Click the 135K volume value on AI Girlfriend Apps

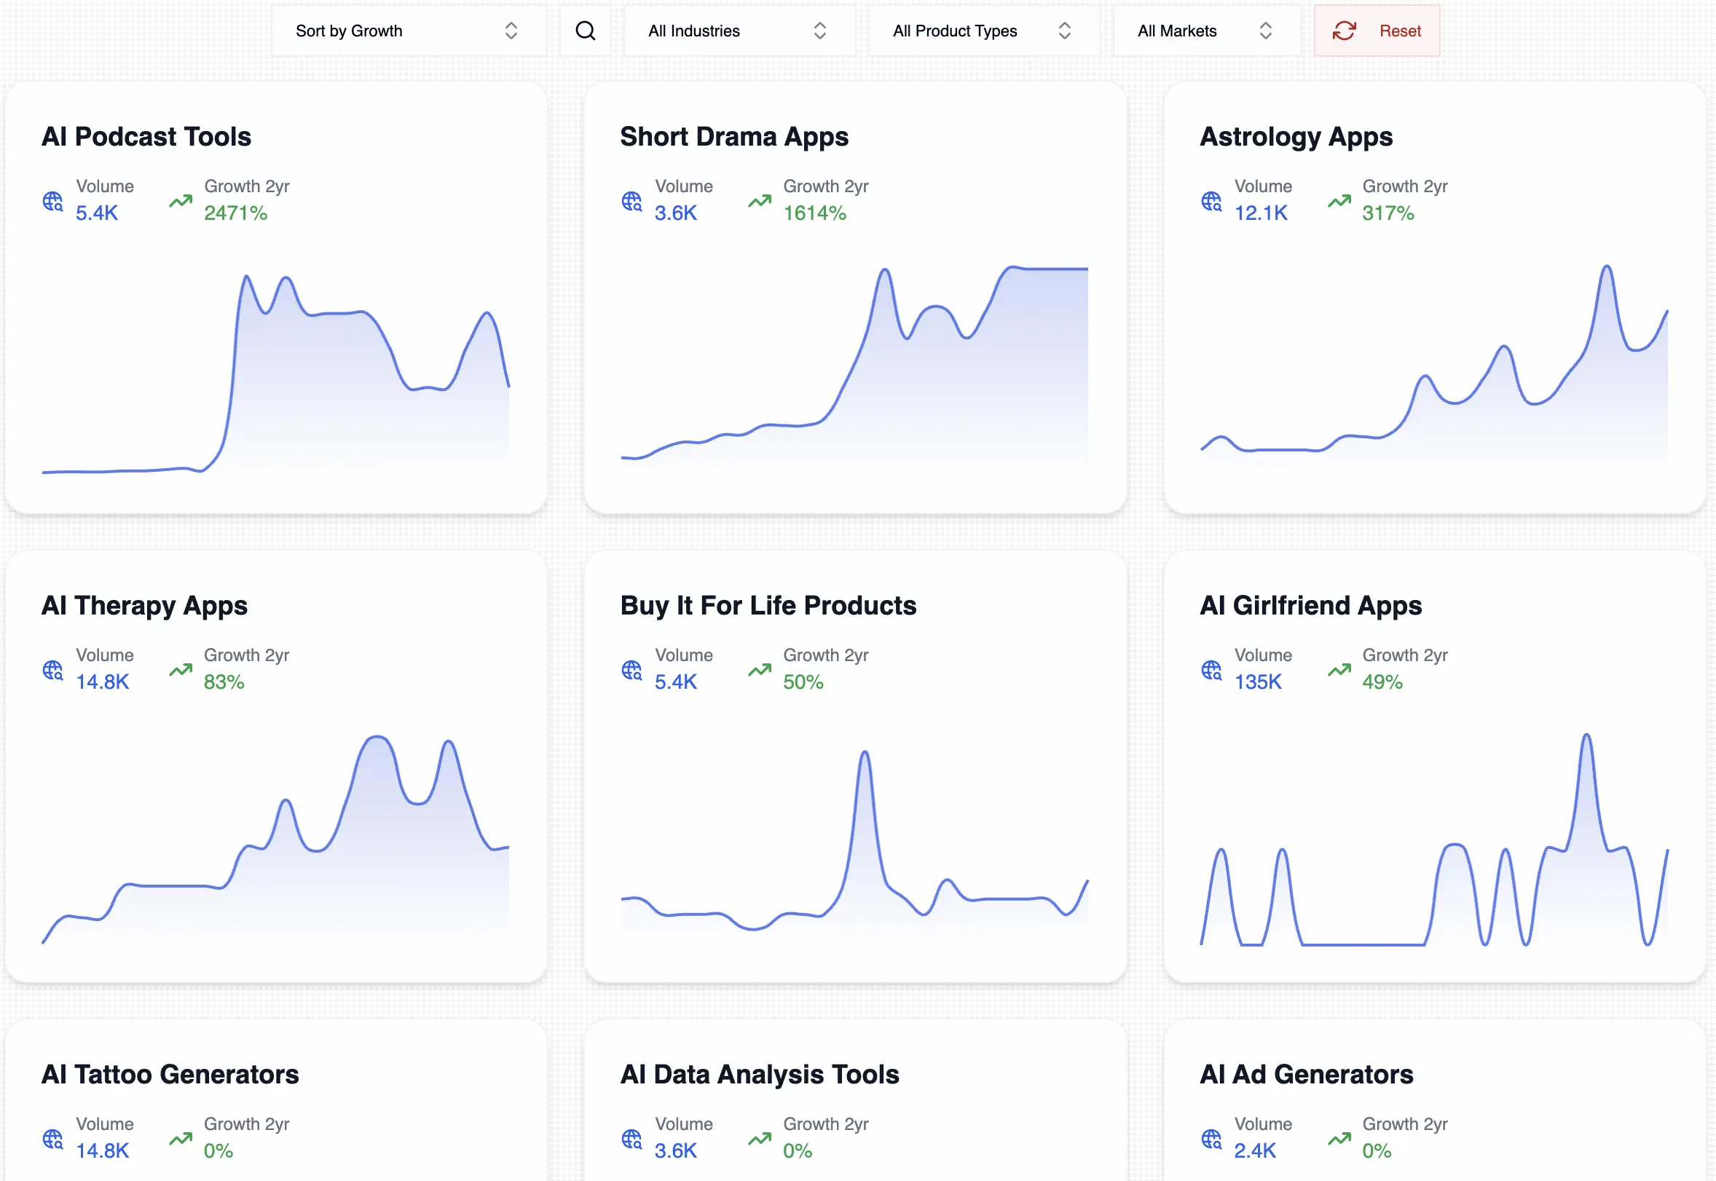coord(1258,682)
